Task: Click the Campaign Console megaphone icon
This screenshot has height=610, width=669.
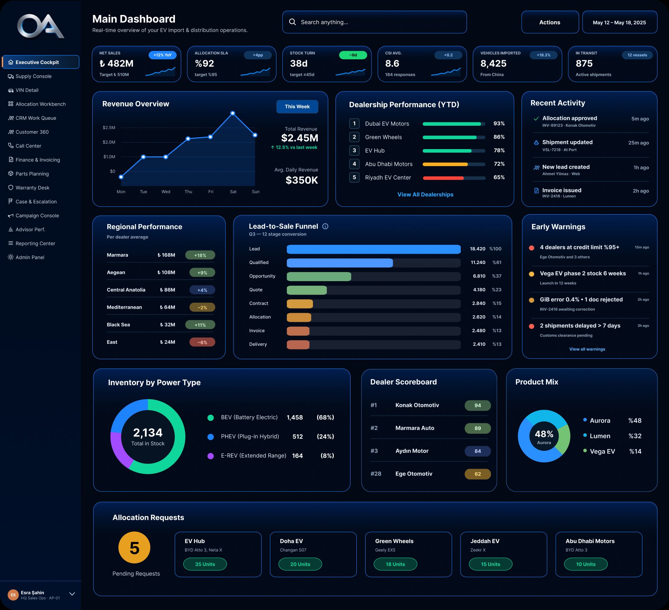Action: pos(11,216)
